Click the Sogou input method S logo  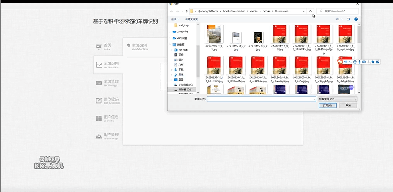(x=340, y=62)
